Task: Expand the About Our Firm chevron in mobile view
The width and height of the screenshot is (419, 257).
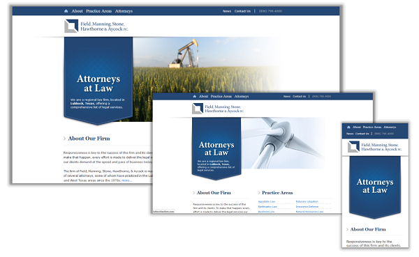Action: (x=347, y=229)
